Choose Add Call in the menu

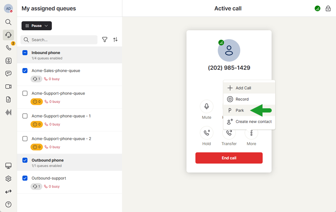click(243, 88)
